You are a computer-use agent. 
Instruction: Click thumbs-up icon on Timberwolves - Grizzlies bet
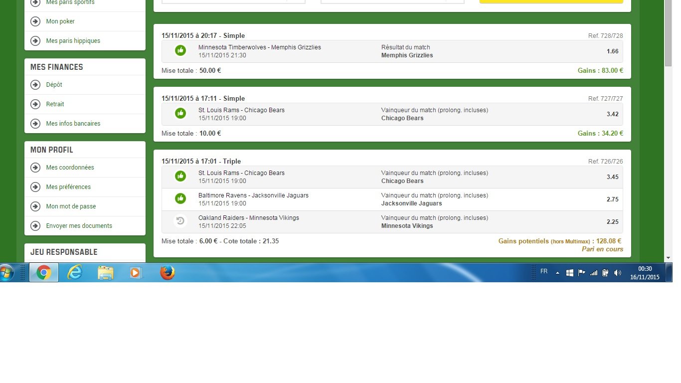click(x=180, y=50)
